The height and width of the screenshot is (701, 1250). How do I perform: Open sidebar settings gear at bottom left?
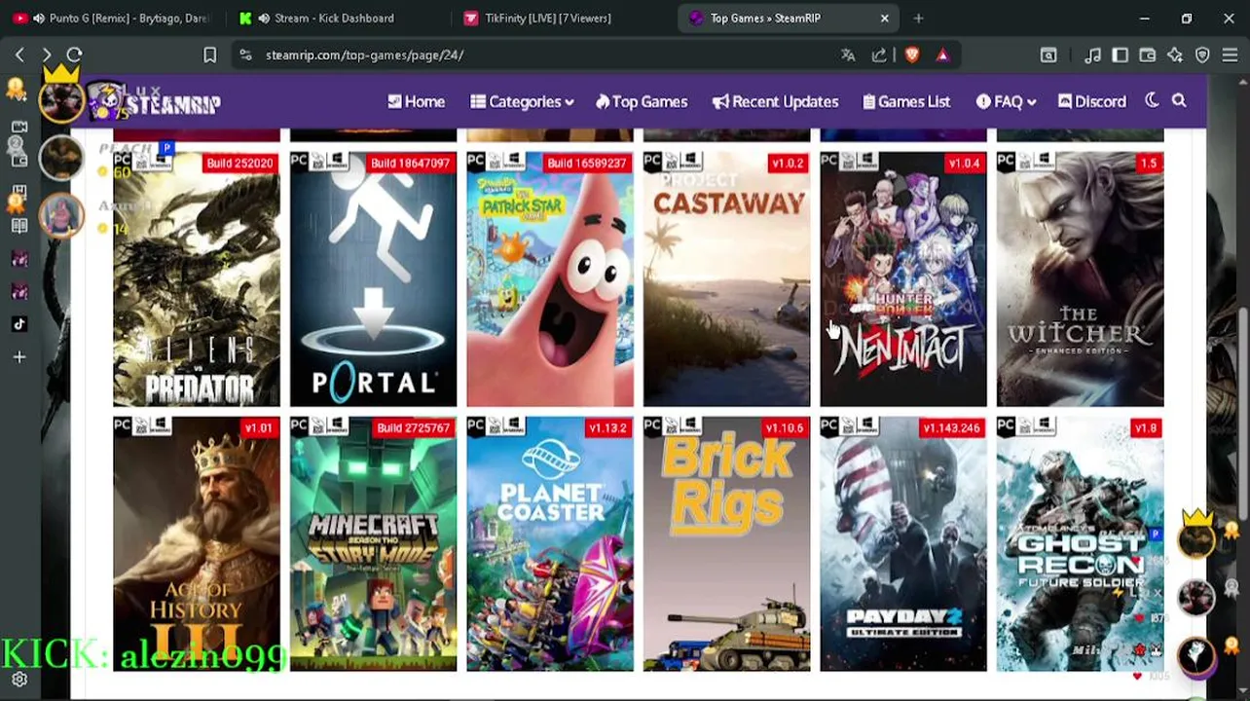coord(19,681)
